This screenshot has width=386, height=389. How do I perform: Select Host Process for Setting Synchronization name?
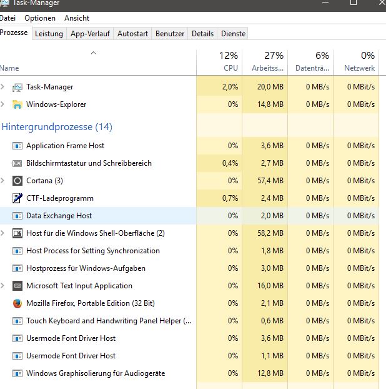pos(93,251)
